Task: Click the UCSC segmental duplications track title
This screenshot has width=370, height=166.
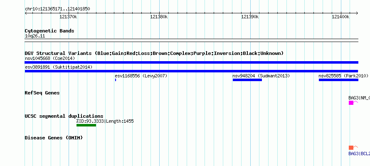Action: pos(64,116)
